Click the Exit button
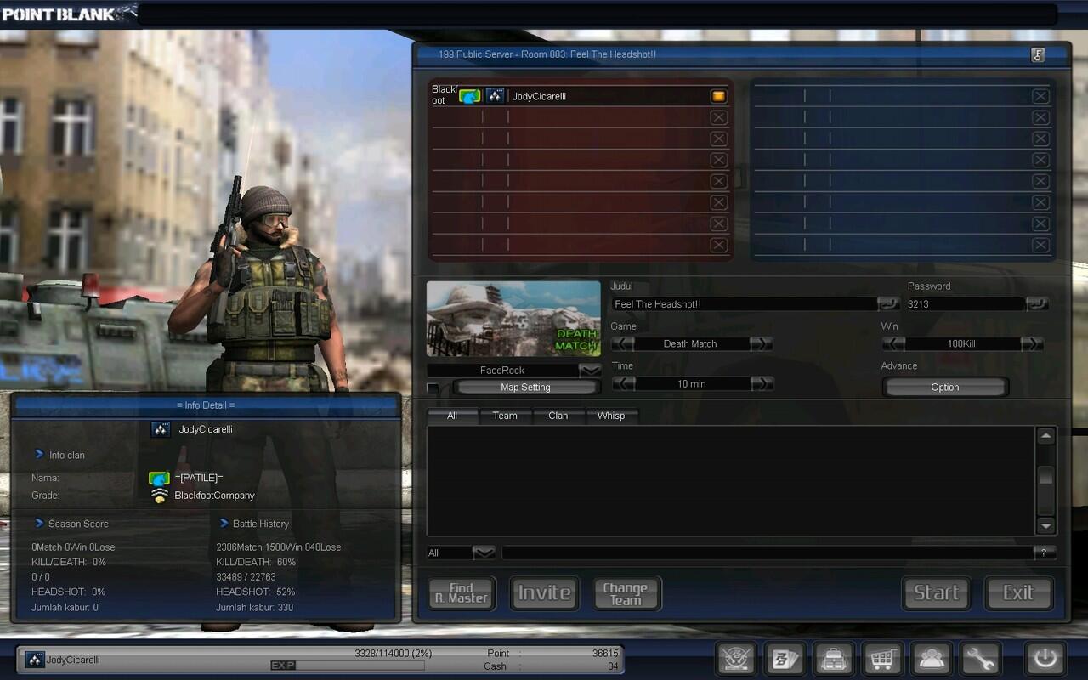This screenshot has height=680, width=1088. click(x=1018, y=593)
